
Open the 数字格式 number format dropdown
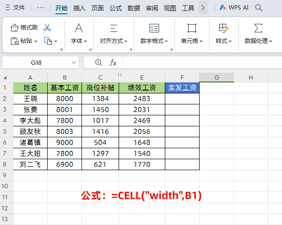(x=154, y=33)
